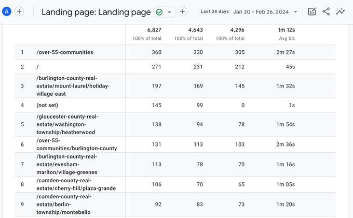The width and height of the screenshot is (353, 218).
Task: Add a filter with the plus icon after the title
Action: [x=182, y=11]
